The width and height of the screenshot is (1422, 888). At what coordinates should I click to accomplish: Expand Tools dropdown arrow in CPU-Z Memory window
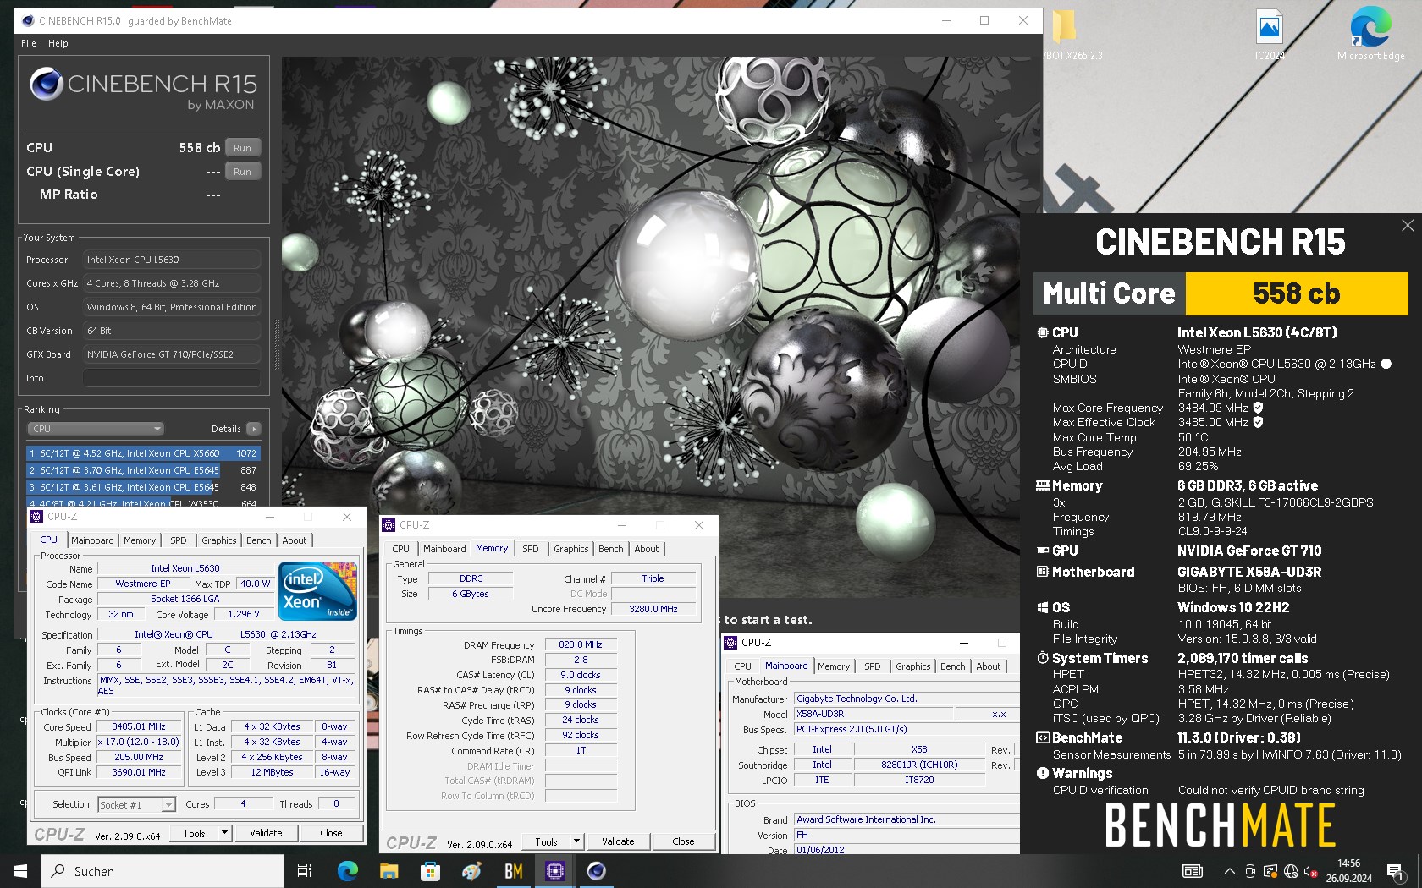coord(577,841)
